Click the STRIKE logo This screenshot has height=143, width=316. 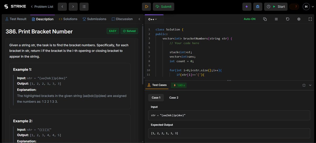15,6
